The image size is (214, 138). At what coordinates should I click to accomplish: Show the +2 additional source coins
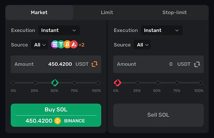coord(81,45)
